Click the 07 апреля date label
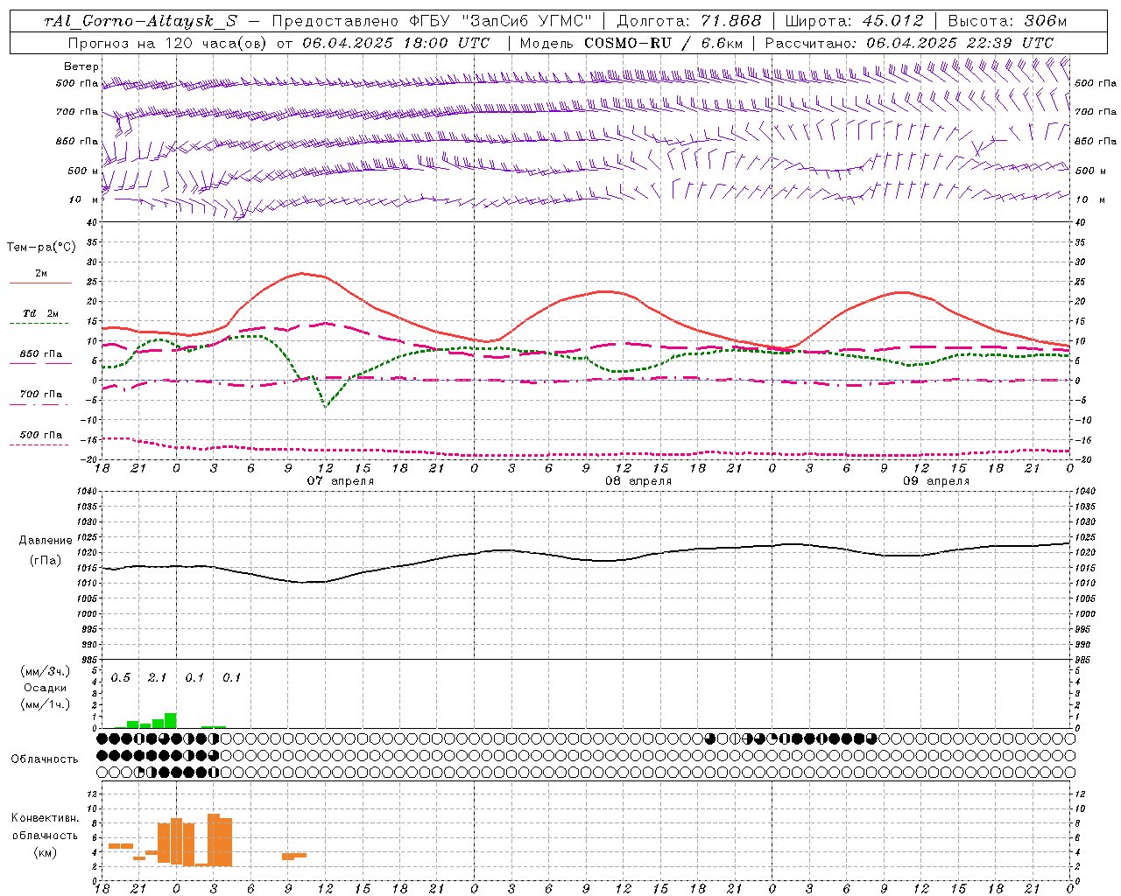 click(x=340, y=481)
